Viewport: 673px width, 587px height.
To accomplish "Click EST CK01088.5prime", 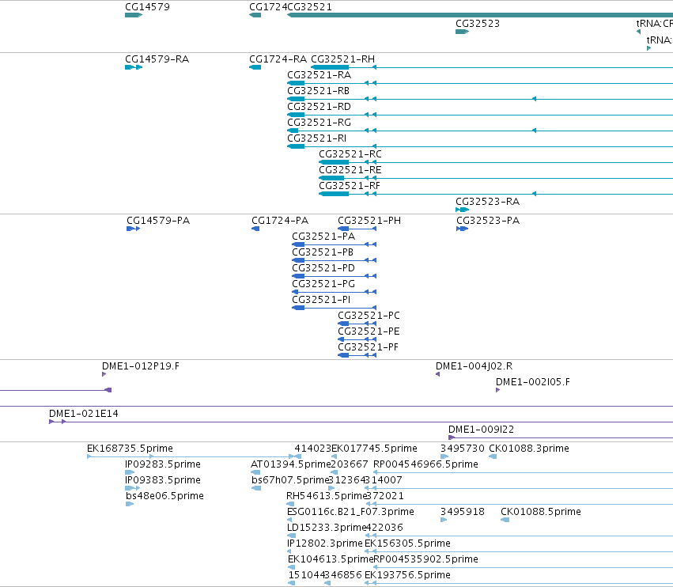I will coord(541,511).
